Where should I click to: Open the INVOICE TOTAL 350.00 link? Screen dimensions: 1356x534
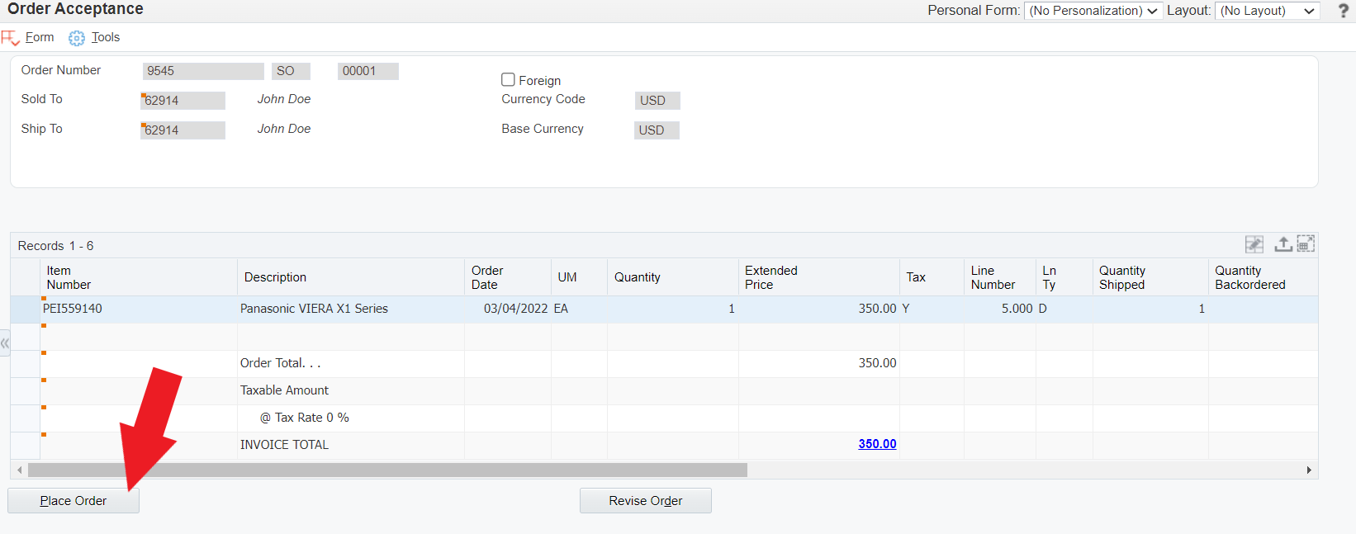[877, 444]
